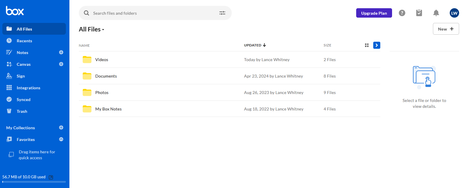The height and width of the screenshot is (188, 465).
Task: Open the help question mark icon
Action: click(x=402, y=13)
